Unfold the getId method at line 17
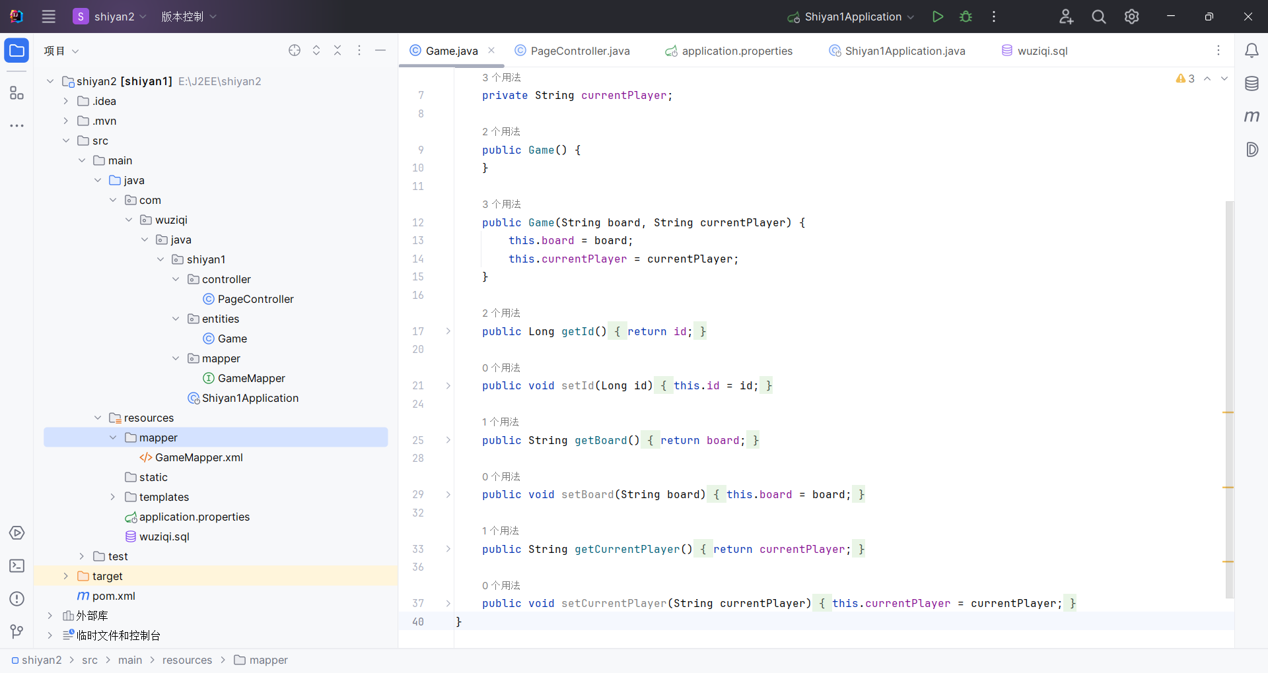Screen dimensions: 1268x673 click(x=448, y=331)
